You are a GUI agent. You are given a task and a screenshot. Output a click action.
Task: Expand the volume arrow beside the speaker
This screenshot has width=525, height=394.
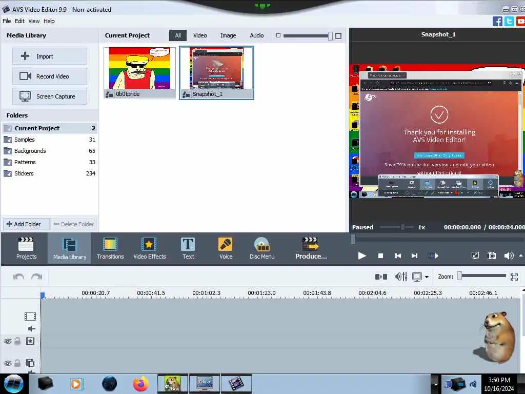[x=521, y=255]
